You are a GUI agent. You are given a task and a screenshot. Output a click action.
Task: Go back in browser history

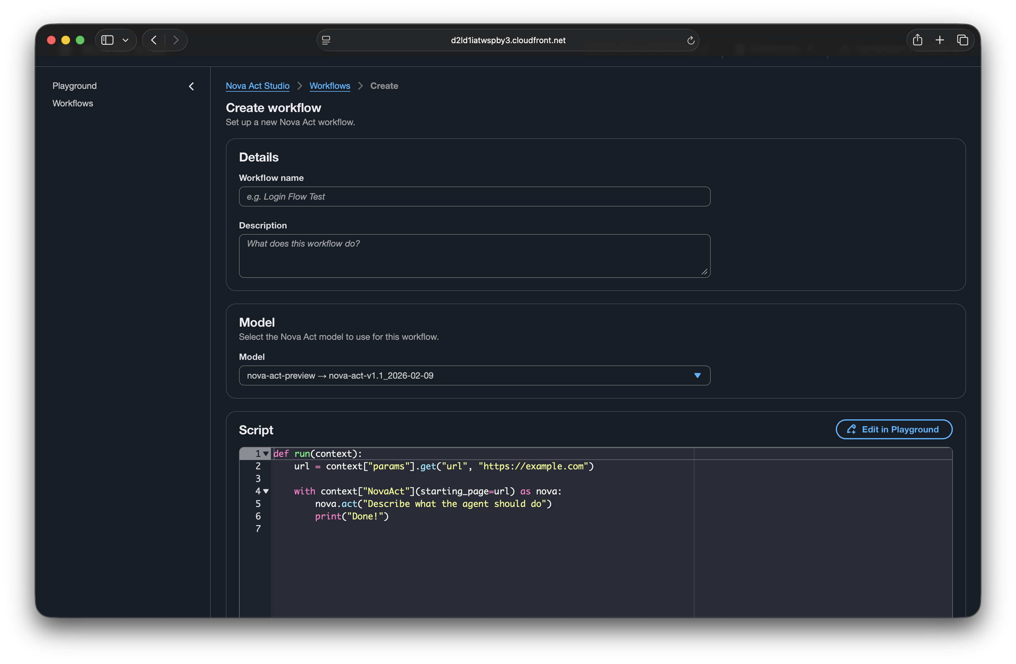[154, 40]
